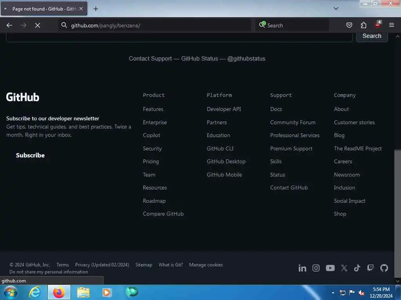Open the Contact GitHub link
The width and height of the screenshot is (401, 300).
click(x=289, y=187)
